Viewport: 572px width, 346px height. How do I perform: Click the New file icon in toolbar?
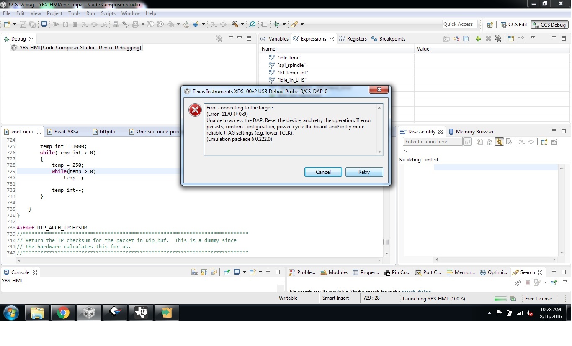tap(7, 24)
